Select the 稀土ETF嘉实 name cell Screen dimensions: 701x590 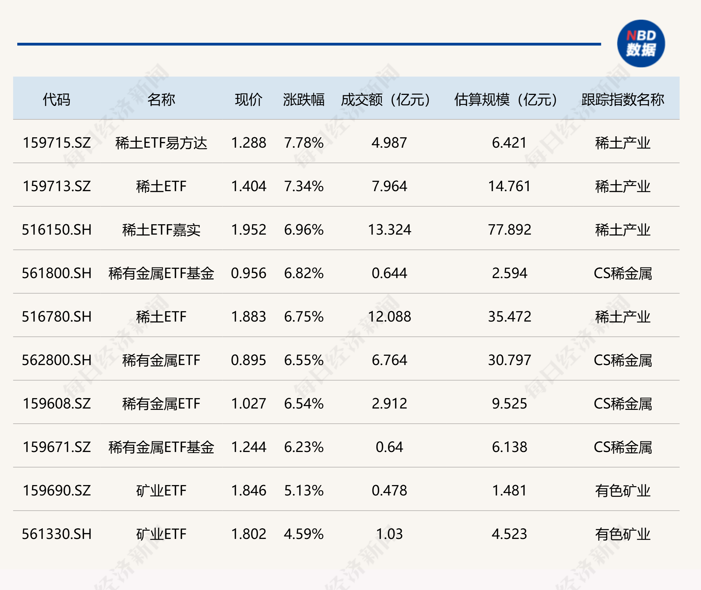coord(161,230)
